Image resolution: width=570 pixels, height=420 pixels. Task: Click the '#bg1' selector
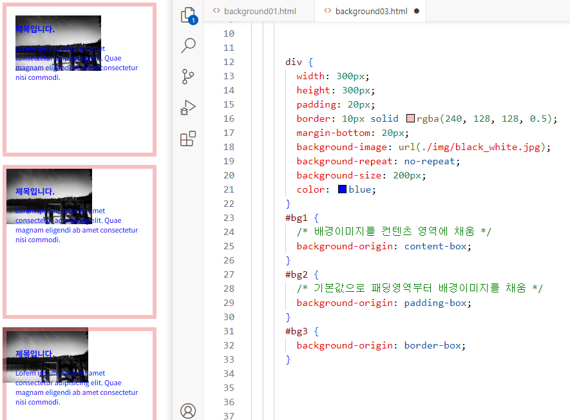click(x=296, y=218)
